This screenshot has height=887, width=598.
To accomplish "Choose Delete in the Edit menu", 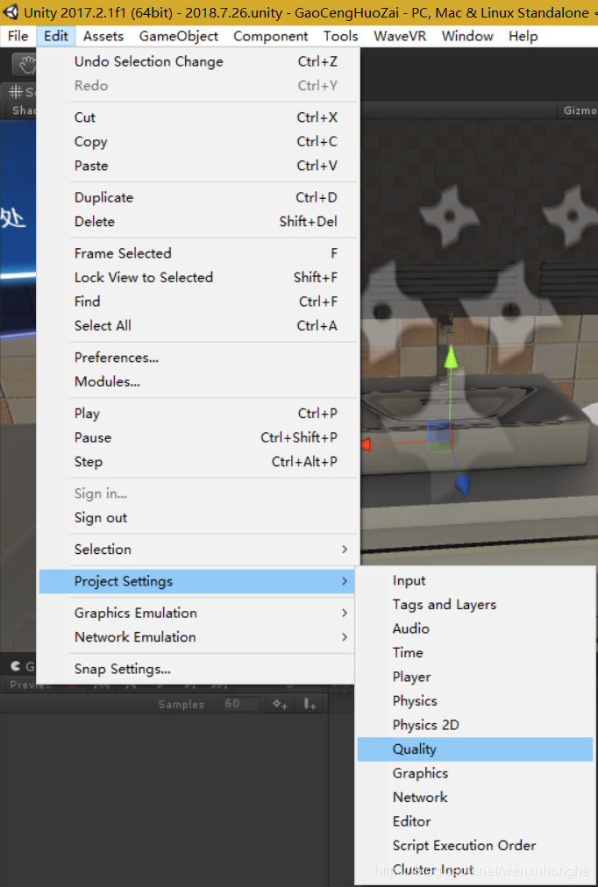I will 197,221.
